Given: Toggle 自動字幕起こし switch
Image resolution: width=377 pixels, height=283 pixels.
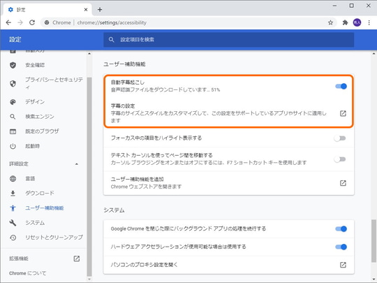Looking at the screenshot, I should tap(341, 86).
